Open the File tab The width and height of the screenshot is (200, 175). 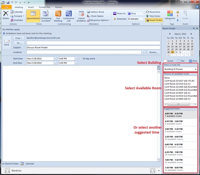click(x=7, y=7)
